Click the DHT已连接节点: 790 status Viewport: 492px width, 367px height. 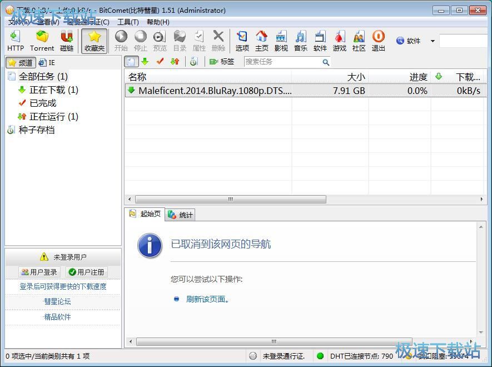(x=361, y=356)
